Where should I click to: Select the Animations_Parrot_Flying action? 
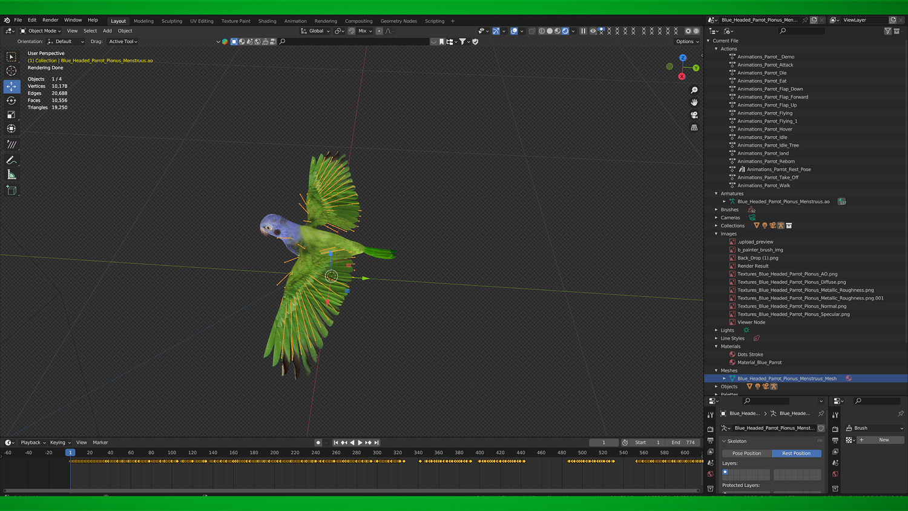tap(765, 113)
